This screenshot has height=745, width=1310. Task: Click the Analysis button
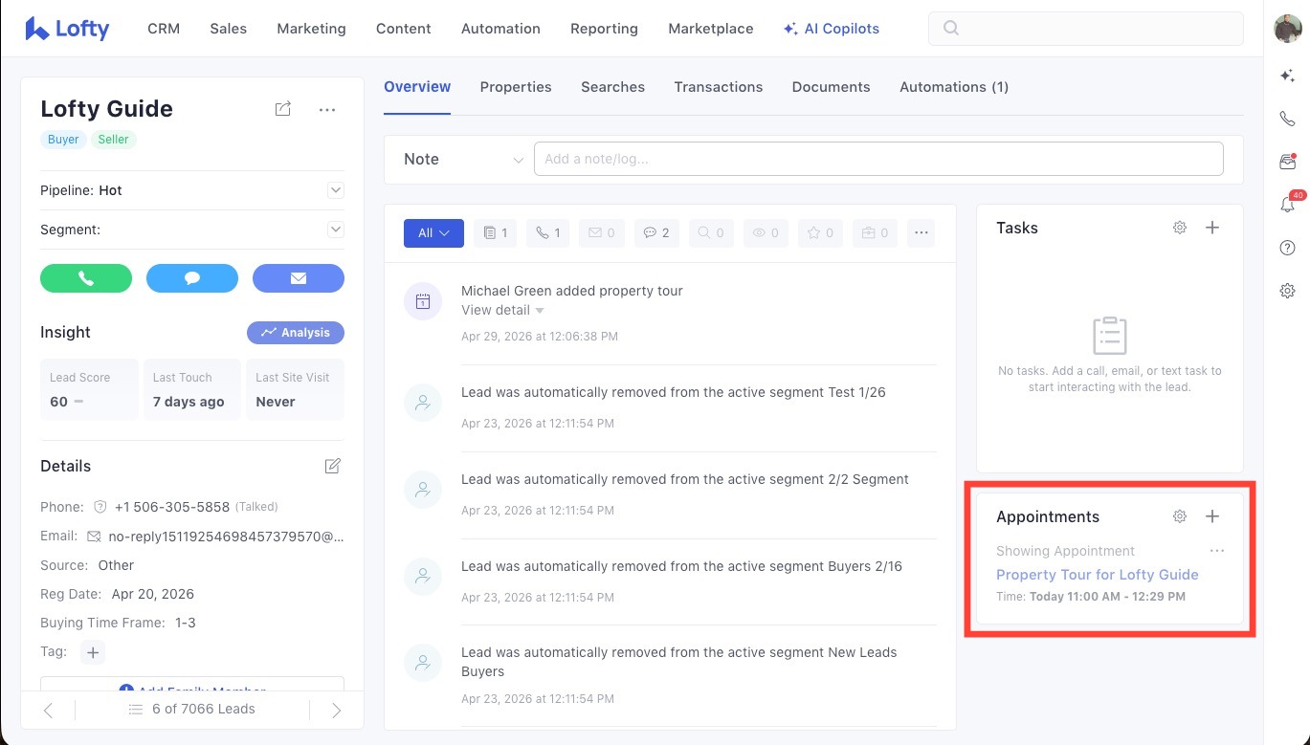[x=296, y=333]
